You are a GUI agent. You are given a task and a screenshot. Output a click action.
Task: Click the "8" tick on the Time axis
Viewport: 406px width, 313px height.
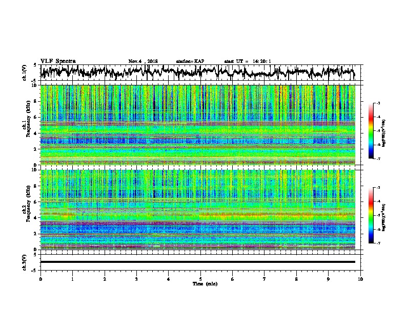pyautogui.click(x=296, y=279)
